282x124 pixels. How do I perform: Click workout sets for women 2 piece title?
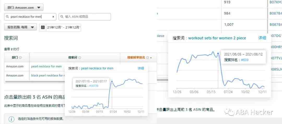coord(217,38)
